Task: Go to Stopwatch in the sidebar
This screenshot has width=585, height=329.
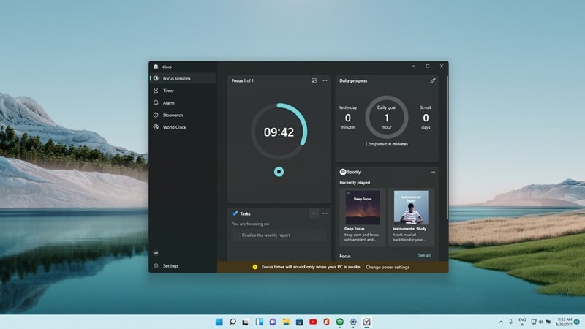Action: tap(182, 116)
